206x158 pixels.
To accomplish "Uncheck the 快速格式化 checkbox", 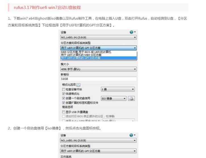I will (64, 94).
